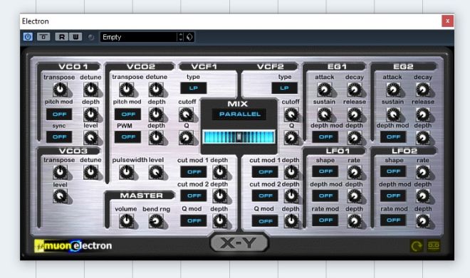Click VCF2 Q mod depth knob
The image size is (470, 278).
click(x=291, y=221)
